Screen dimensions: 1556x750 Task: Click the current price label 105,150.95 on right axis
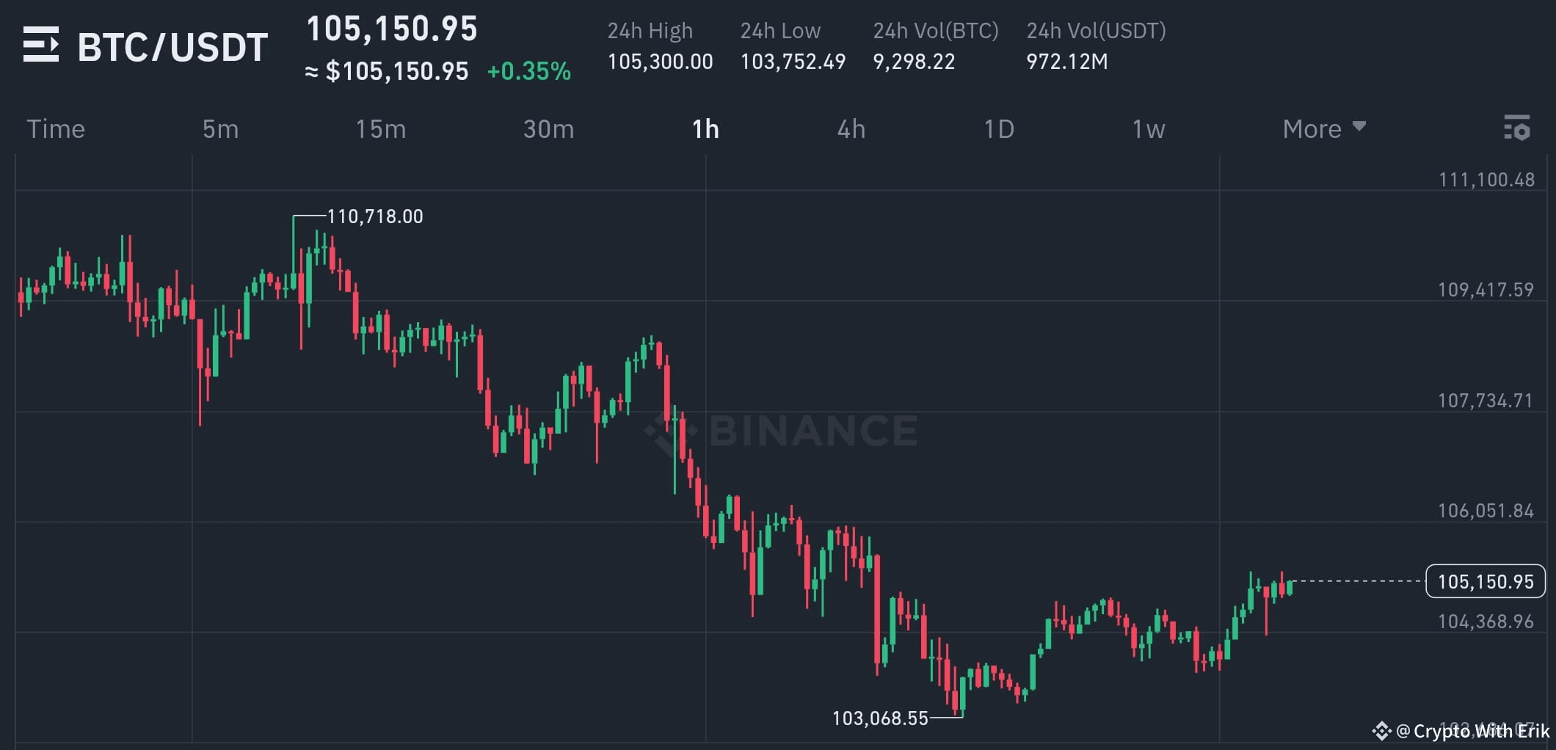click(1484, 582)
